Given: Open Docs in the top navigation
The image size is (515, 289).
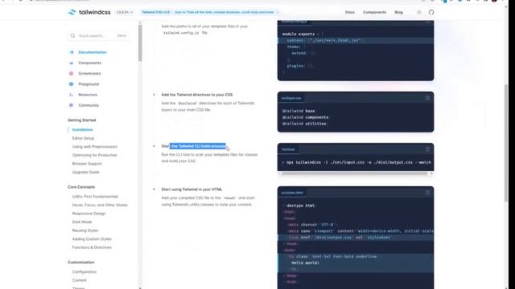Looking at the screenshot, I should 350,12.
